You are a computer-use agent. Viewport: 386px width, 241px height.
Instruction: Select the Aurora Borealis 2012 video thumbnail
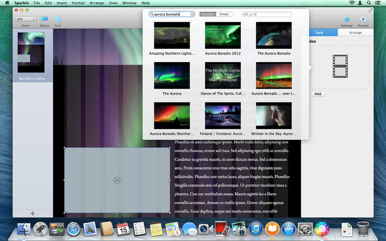223,35
